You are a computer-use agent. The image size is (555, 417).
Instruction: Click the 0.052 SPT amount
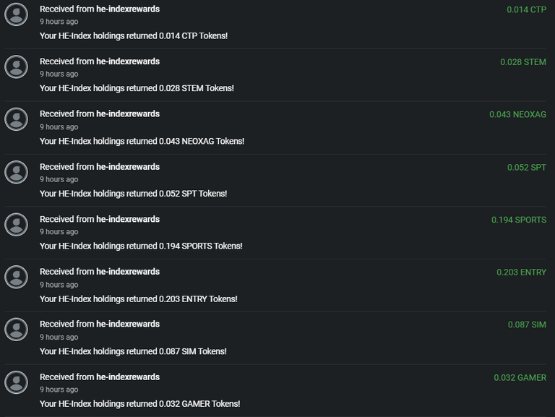coord(527,168)
